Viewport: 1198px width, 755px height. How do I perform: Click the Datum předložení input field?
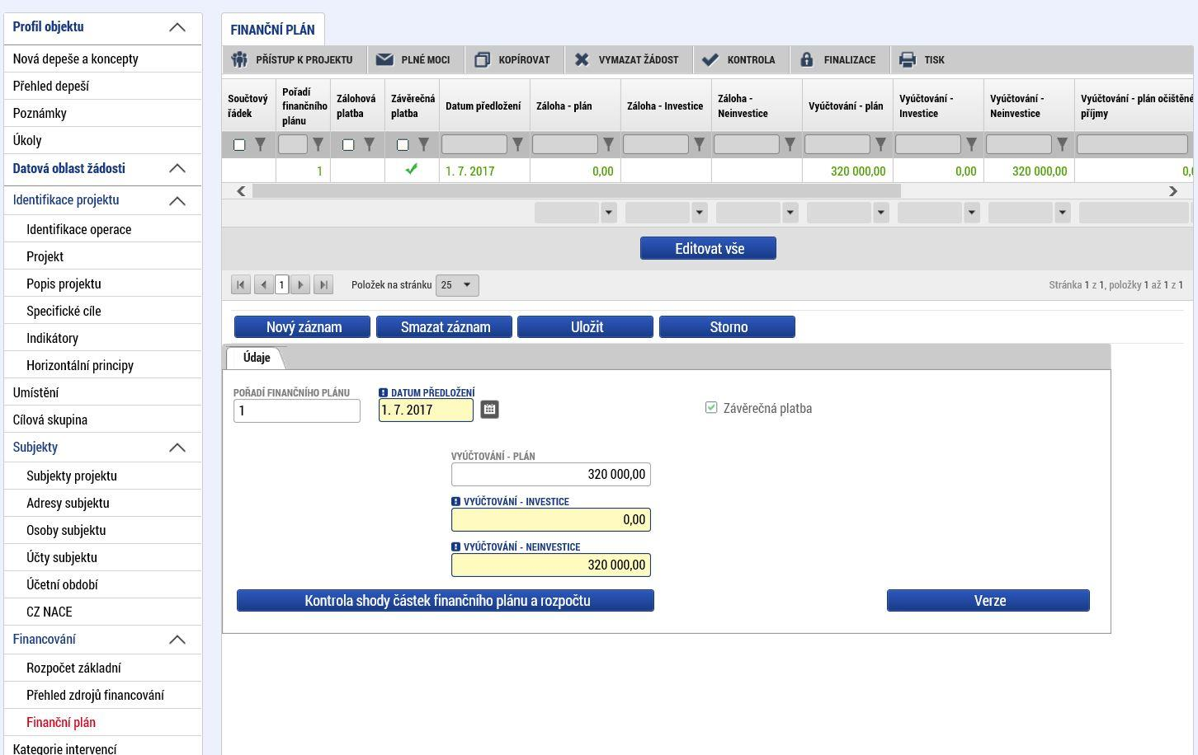coord(426,410)
